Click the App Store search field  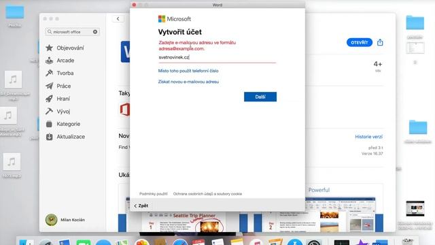pyautogui.click(x=72, y=32)
